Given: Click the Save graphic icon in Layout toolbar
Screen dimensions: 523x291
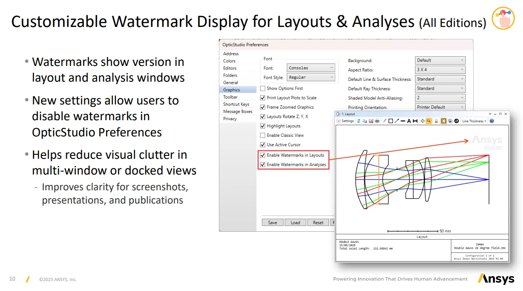Looking at the screenshot, I should click(x=371, y=121).
